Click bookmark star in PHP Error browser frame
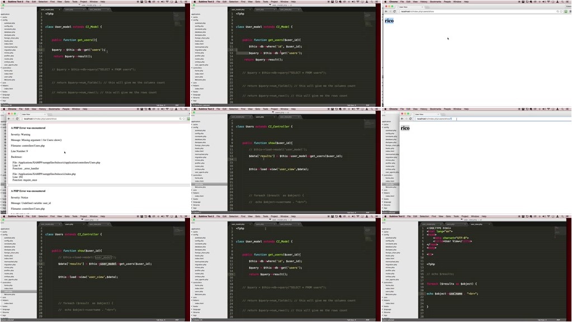Viewport: 572px width, 322px height. click(x=184, y=119)
